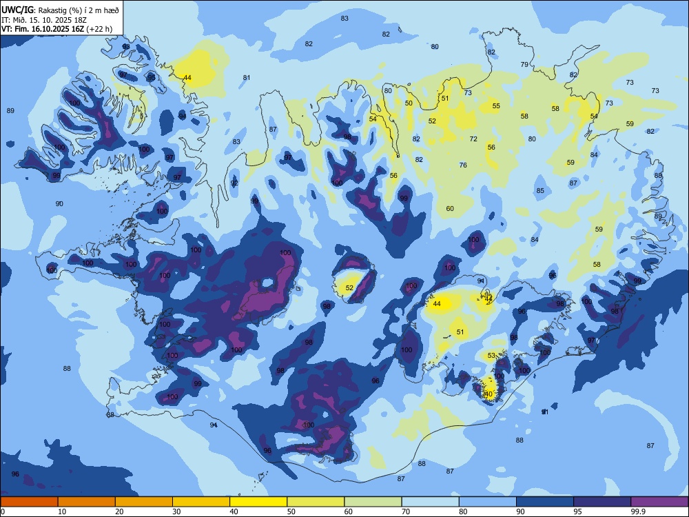Select the 'IT: Mið. 15. 10. 2025 18Z' line
This screenshot has width=689, height=517.
pos(44,20)
